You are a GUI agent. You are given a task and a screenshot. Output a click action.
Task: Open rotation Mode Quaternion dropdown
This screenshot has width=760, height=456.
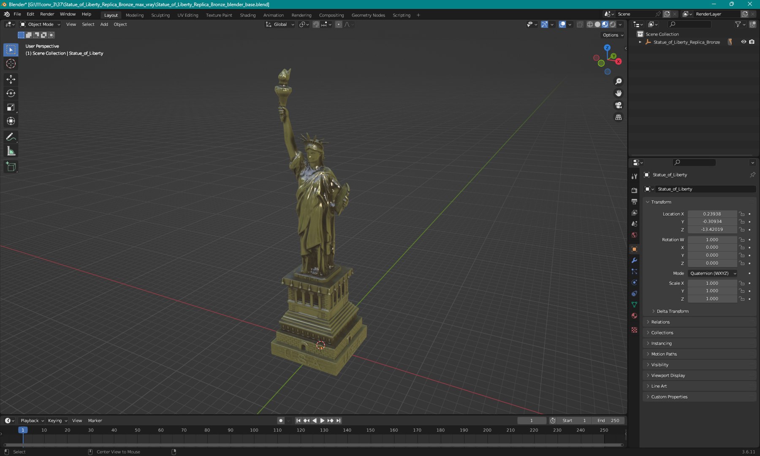(x=713, y=274)
